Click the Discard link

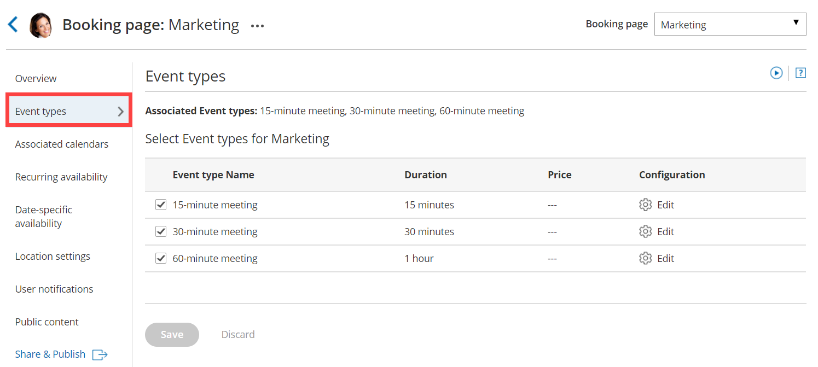click(x=238, y=334)
